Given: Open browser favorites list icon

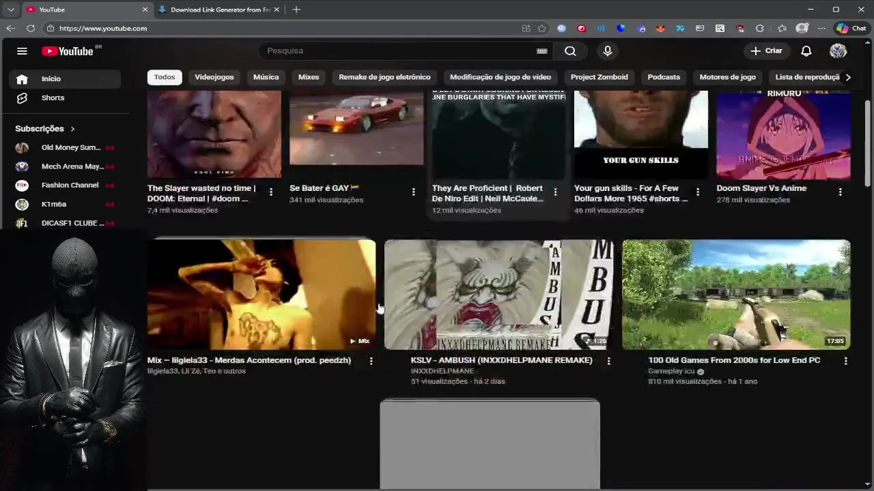Looking at the screenshot, I should (x=782, y=29).
